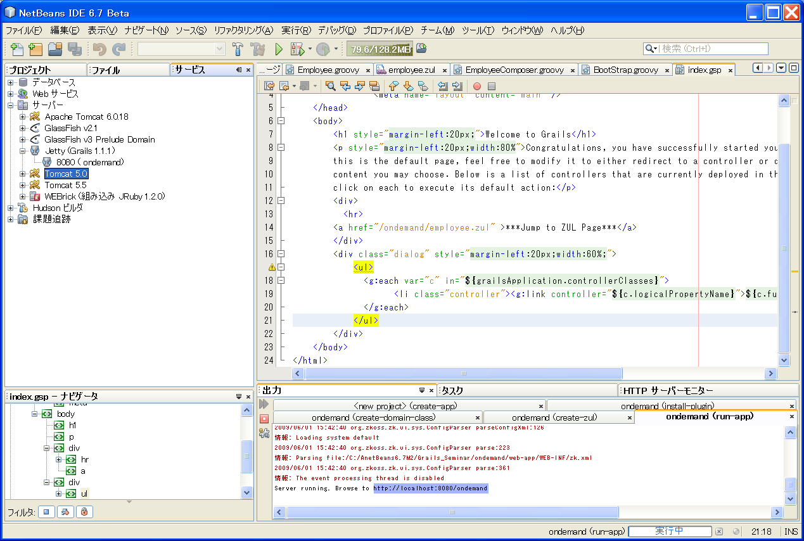Cancel the run-app task in status bar
This screenshot has height=541, width=804.
pyautogui.click(x=720, y=532)
